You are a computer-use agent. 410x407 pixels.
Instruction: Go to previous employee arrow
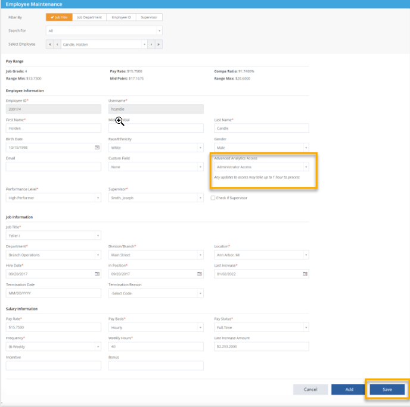pyautogui.click(x=57, y=45)
